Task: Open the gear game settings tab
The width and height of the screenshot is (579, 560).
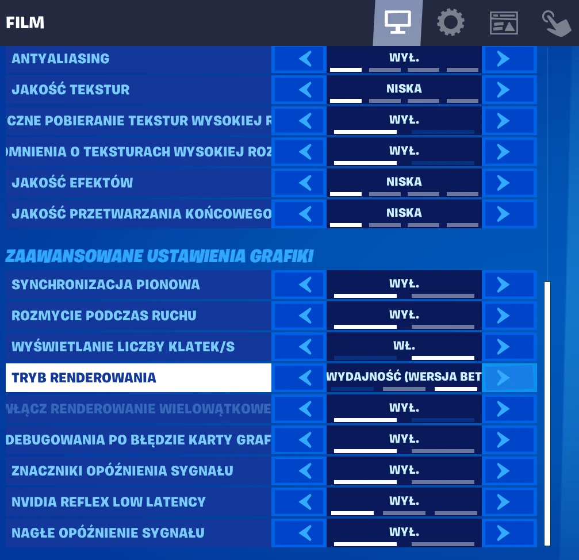Action: (451, 23)
